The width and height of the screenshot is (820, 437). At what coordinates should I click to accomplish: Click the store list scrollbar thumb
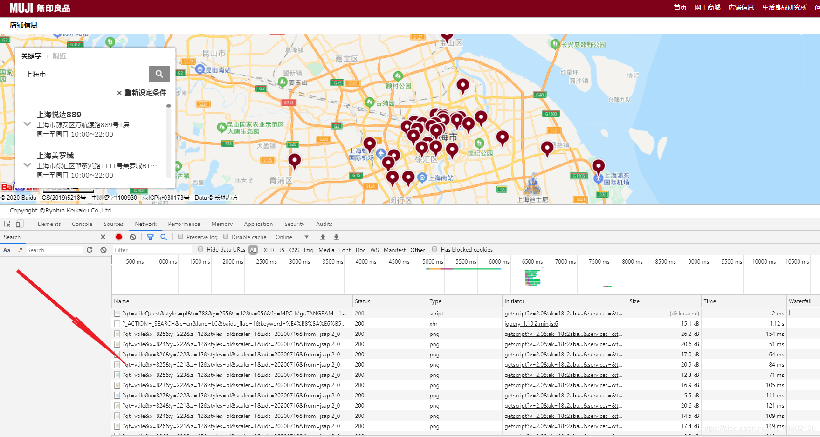[x=169, y=106]
